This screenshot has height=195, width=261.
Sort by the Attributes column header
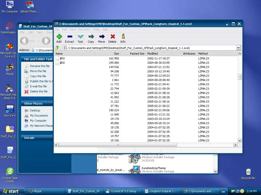tap(184, 54)
